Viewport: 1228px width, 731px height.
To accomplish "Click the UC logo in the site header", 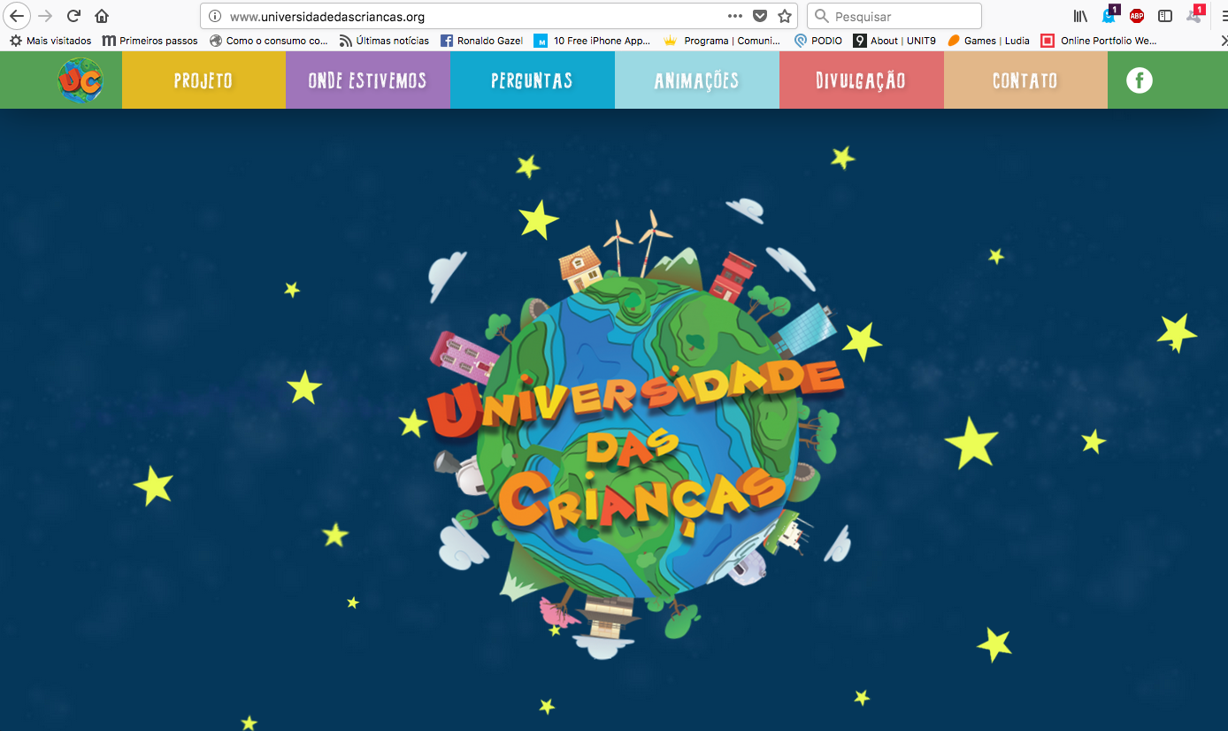I will click(x=80, y=80).
